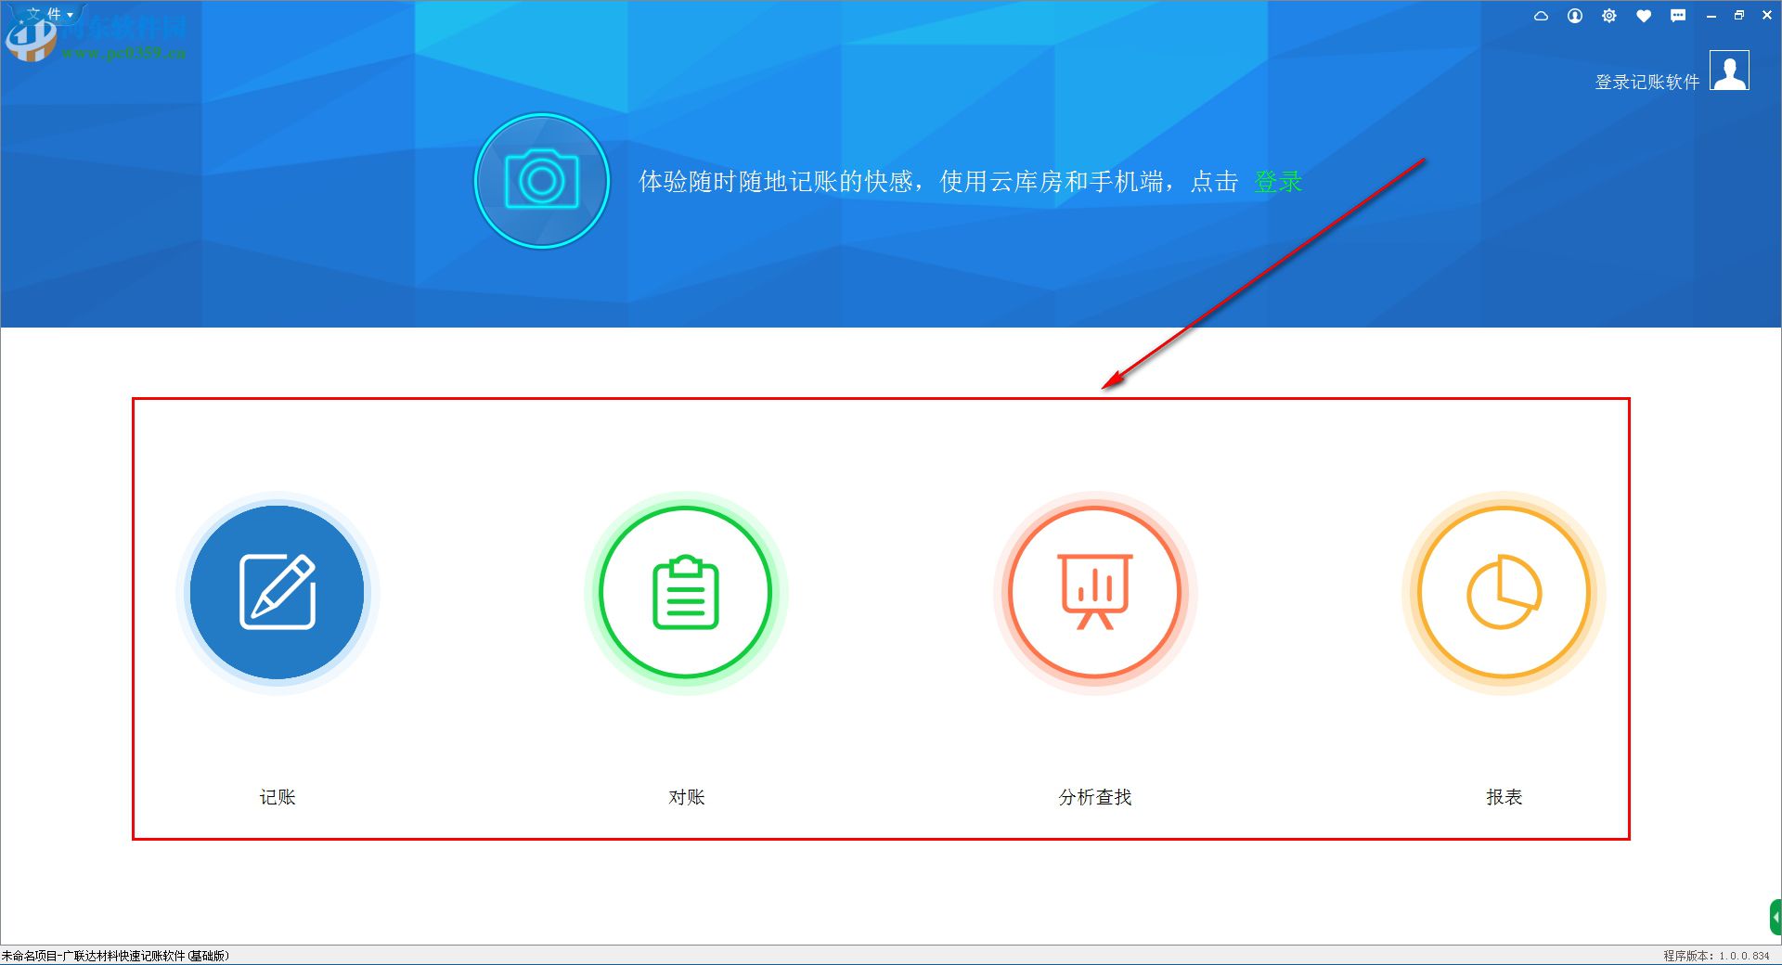
Task: Open 对账 clipboard icon
Action: pos(685,591)
